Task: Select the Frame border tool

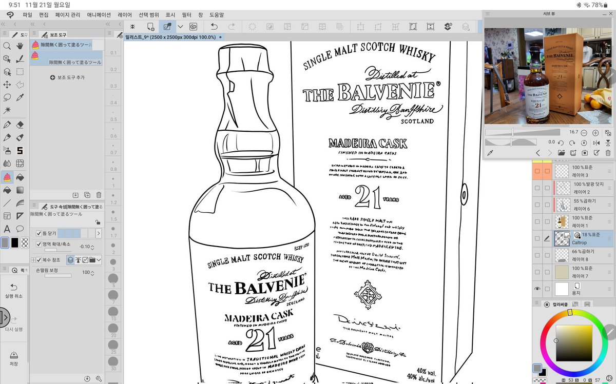Action: point(7,216)
